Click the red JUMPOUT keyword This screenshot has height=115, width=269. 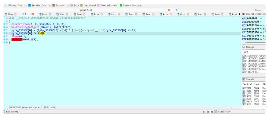point(17,40)
